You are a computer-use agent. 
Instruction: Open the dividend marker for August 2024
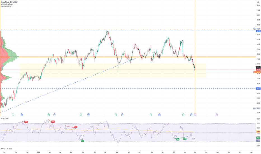pos(122,115)
